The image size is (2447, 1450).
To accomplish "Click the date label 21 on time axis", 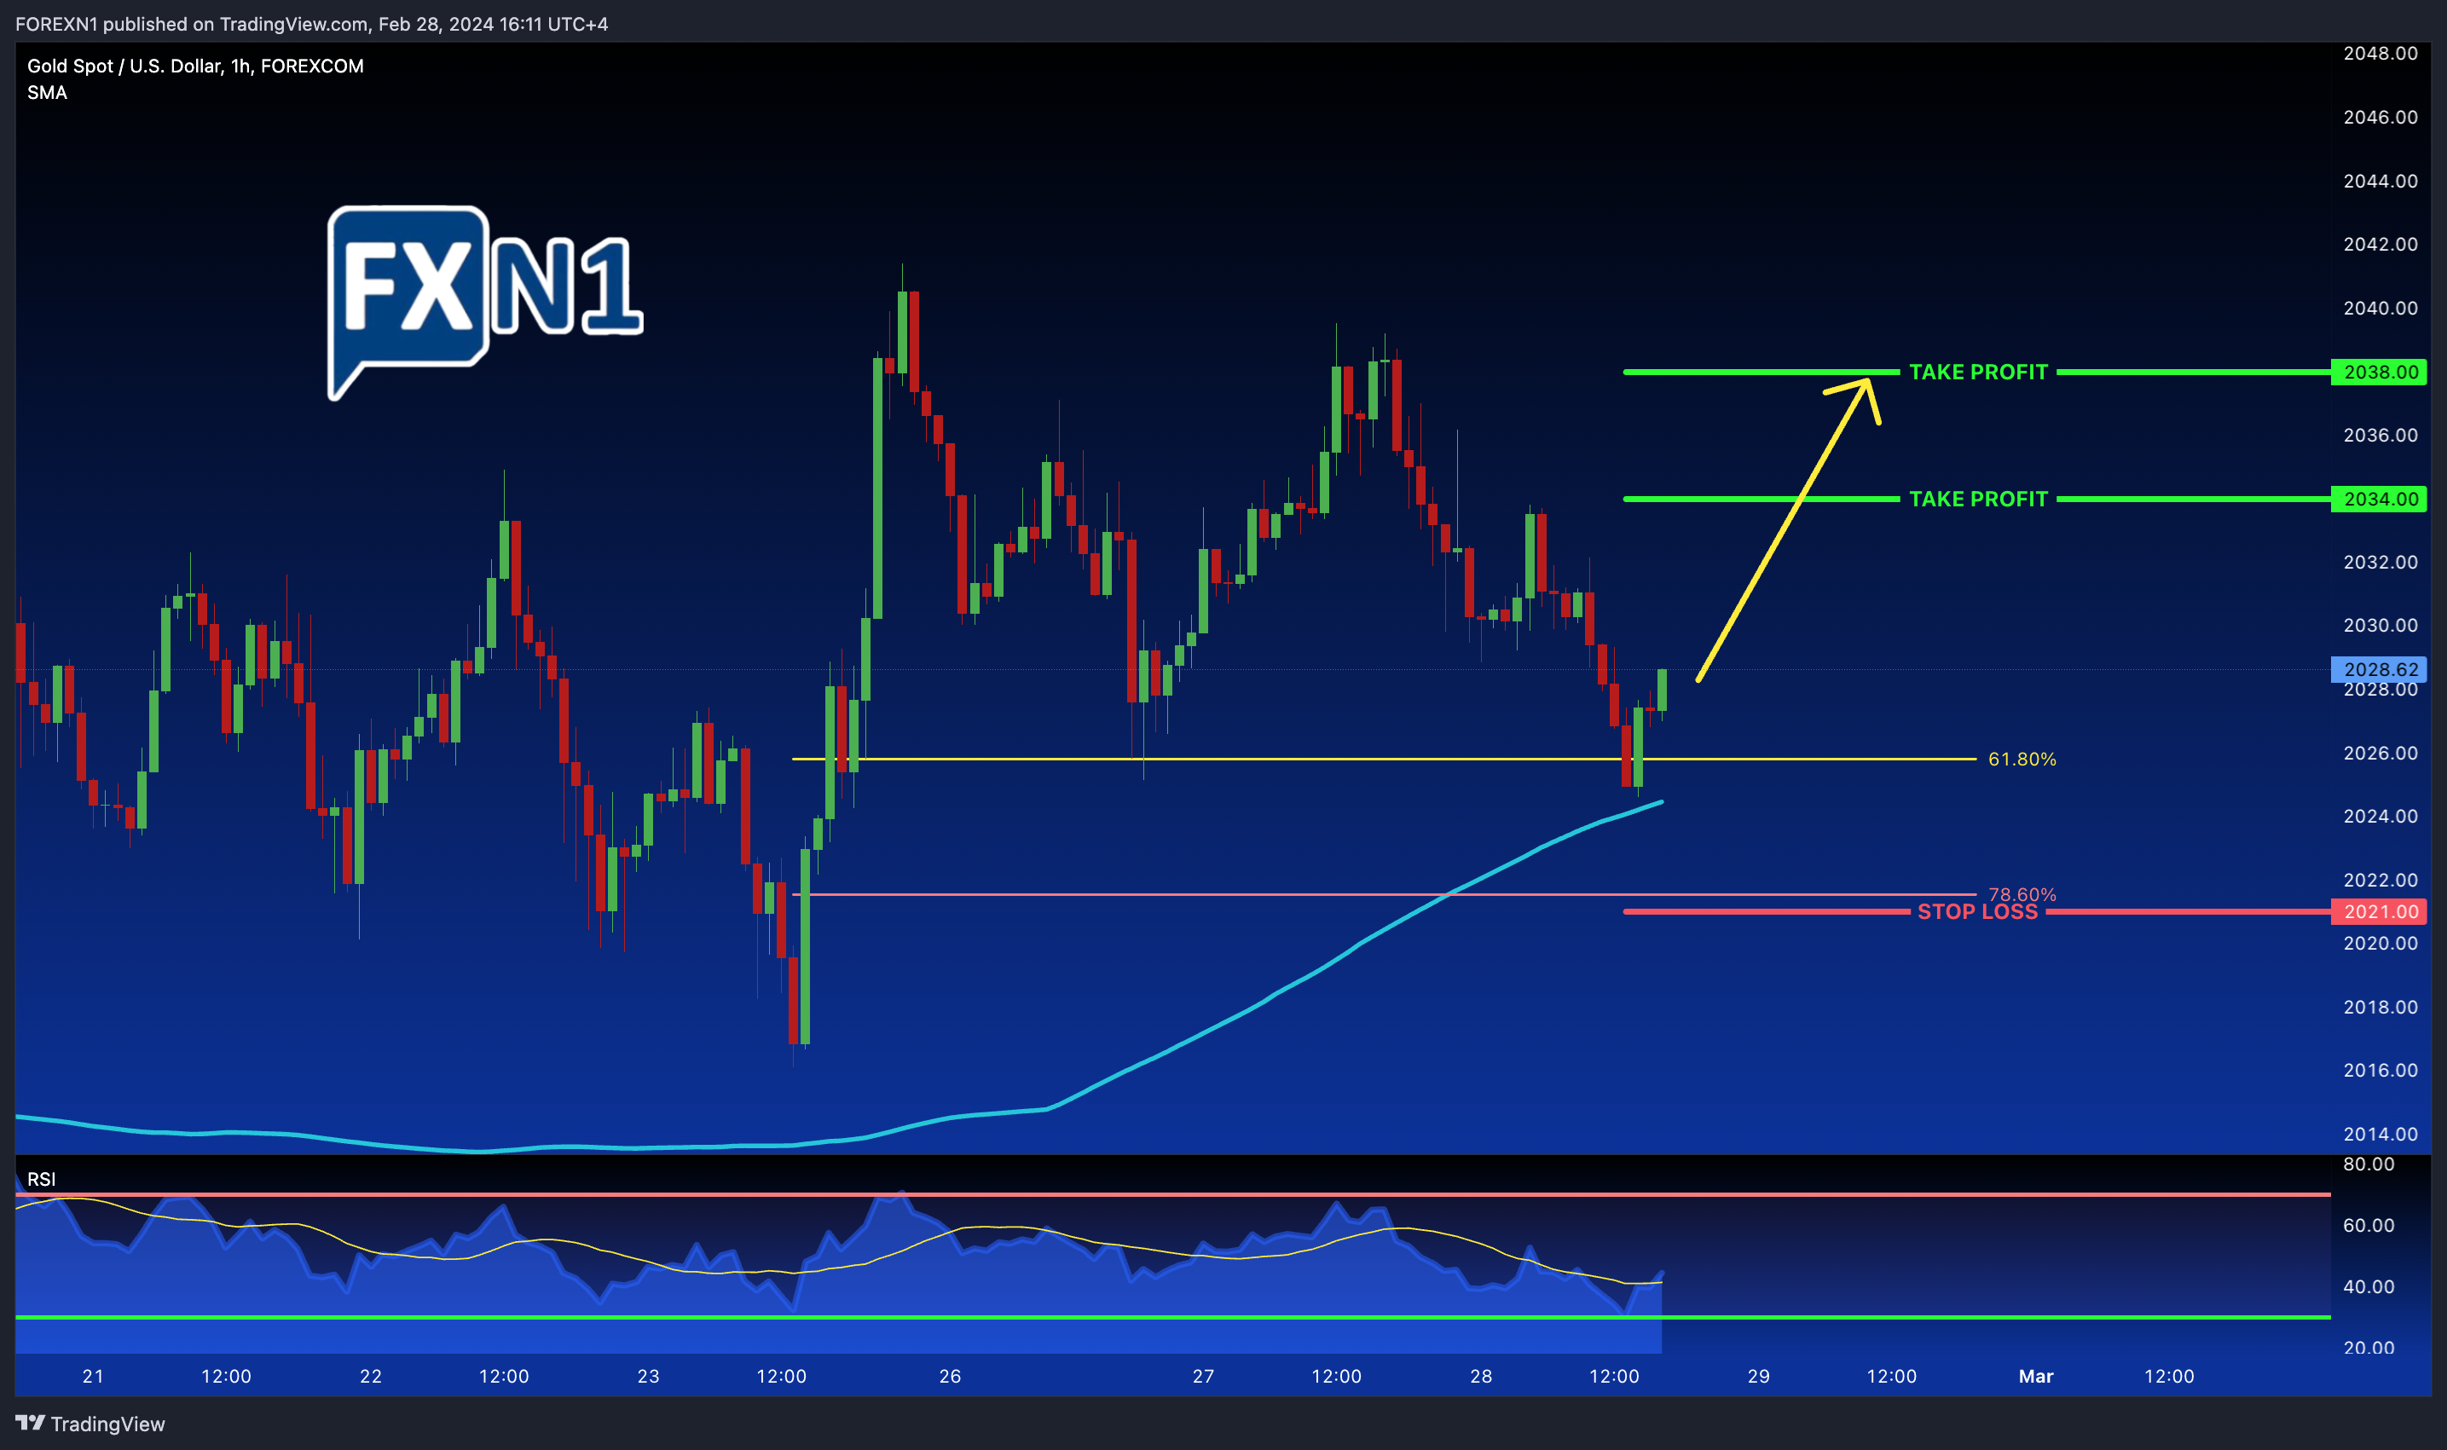I will tap(93, 1376).
